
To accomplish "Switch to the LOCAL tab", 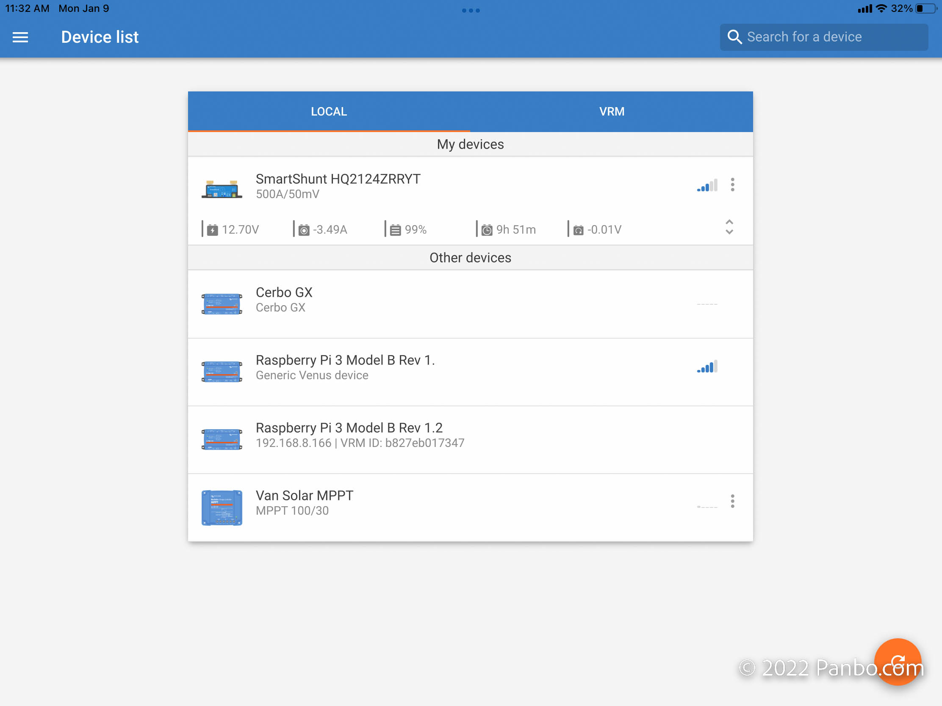I will coord(329,111).
